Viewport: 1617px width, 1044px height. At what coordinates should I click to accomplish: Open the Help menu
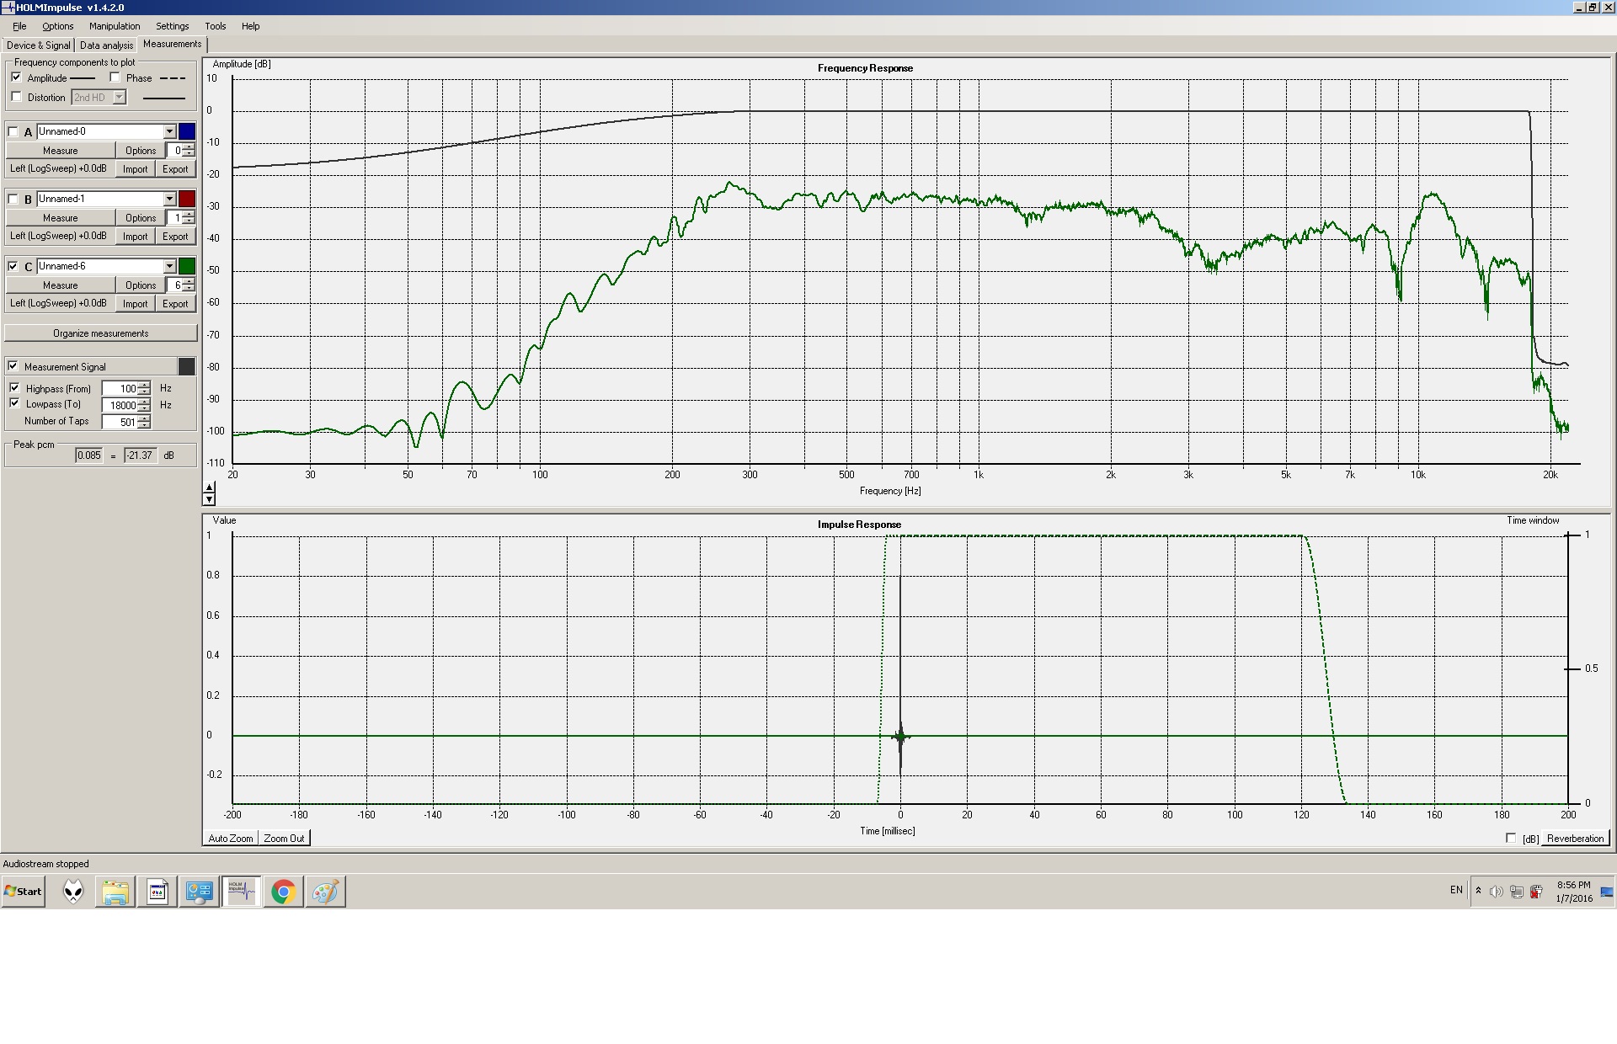251,26
